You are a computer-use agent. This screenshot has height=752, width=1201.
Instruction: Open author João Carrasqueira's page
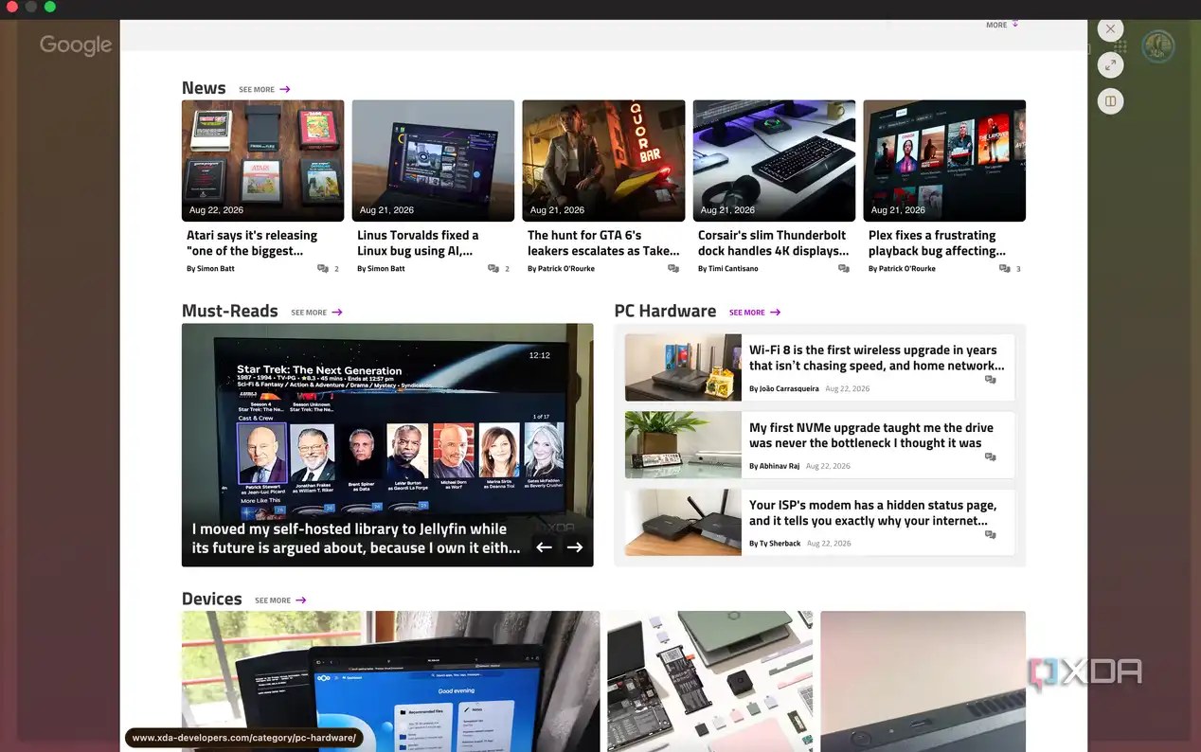[x=783, y=389]
